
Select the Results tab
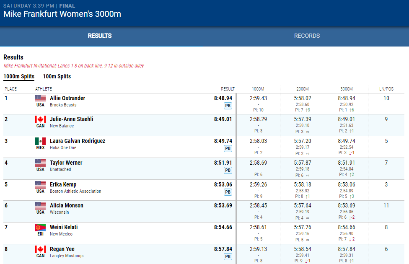pos(100,36)
